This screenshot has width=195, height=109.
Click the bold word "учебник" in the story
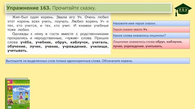[x=44, y=42]
